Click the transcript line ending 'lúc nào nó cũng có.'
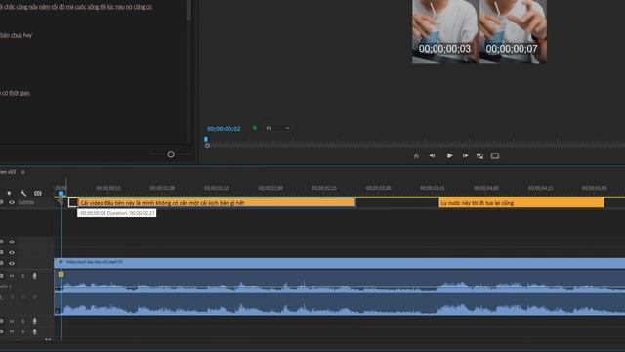The height and width of the screenshot is (352, 625). [76, 7]
